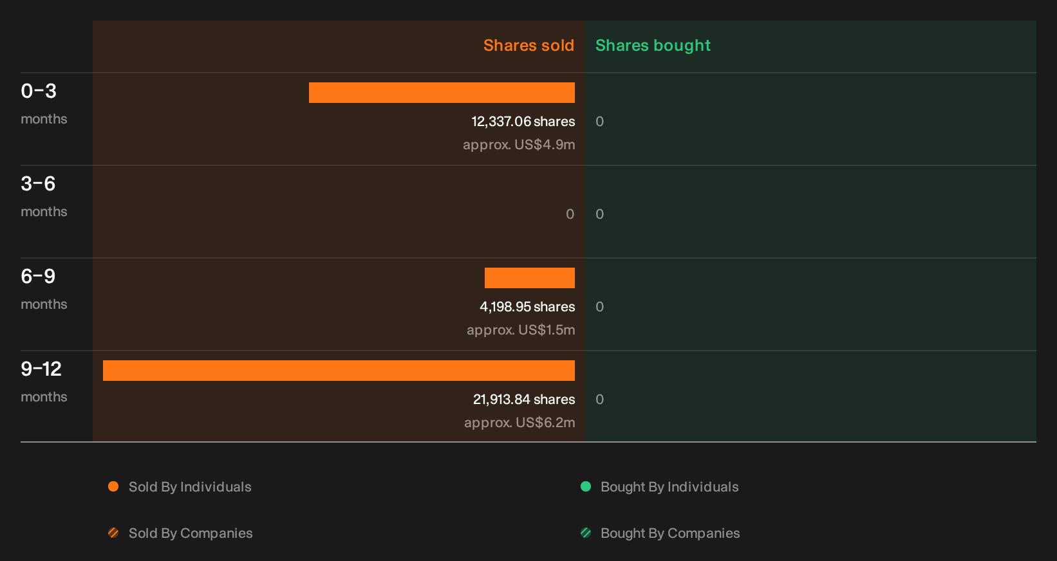Click the green Bought By Individuals legend dot

586,486
